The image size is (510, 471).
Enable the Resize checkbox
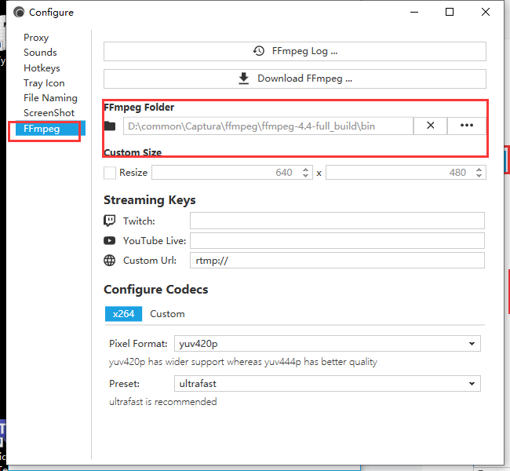pos(110,173)
